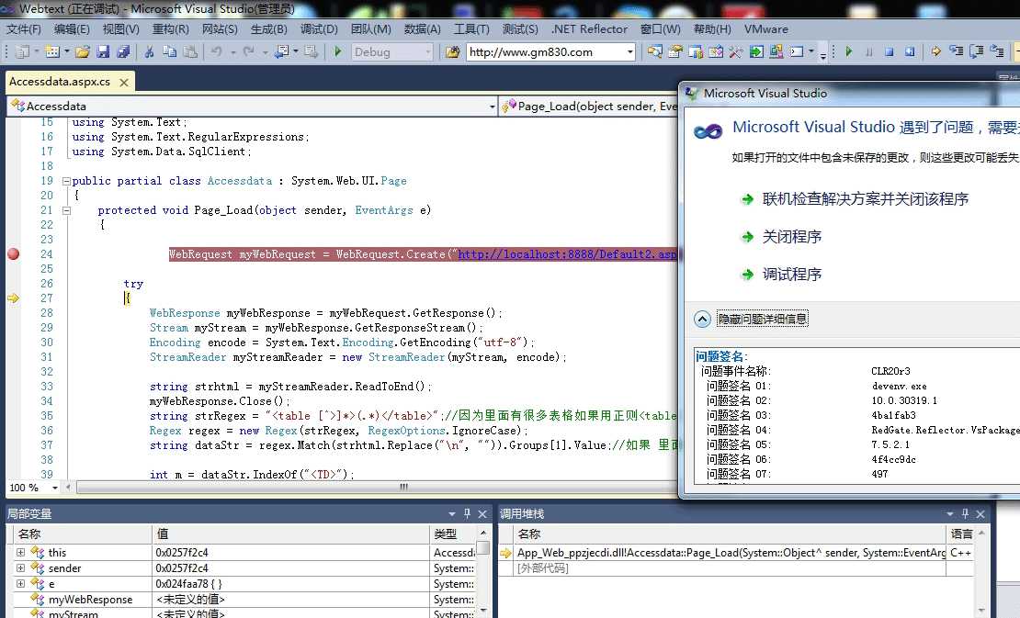Open the 调试(D) menu

319,29
